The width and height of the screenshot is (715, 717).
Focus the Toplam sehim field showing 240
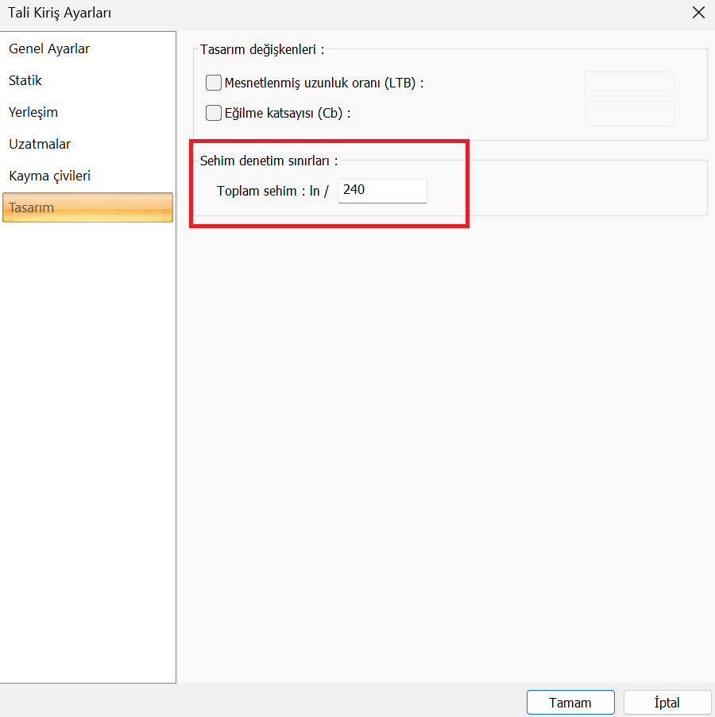coord(382,191)
